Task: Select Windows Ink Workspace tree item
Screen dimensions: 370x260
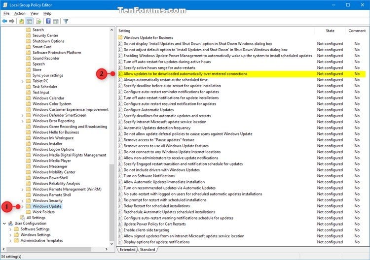Action: click(53, 138)
